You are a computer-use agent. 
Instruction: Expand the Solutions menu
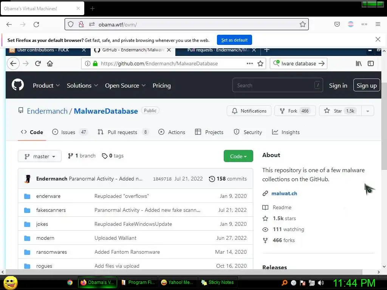pos(82,86)
